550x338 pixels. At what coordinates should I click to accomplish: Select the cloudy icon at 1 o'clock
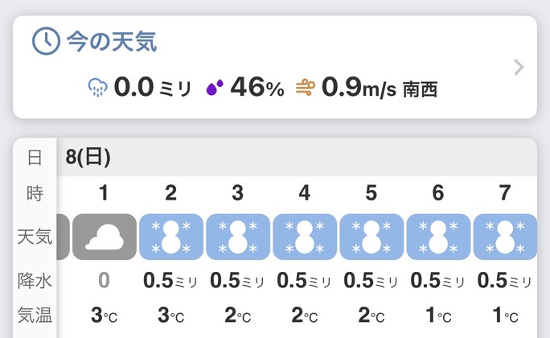[104, 237]
